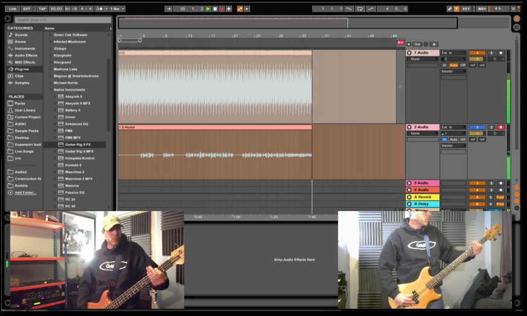Click the TAP tempo button
This screenshot has width=527, height=316.
coord(42,8)
